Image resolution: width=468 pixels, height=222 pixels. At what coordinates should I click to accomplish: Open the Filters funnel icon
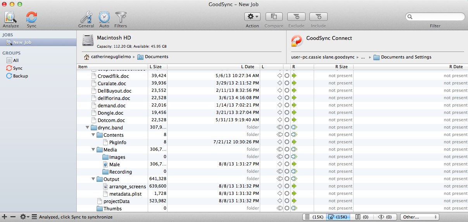click(x=121, y=18)
